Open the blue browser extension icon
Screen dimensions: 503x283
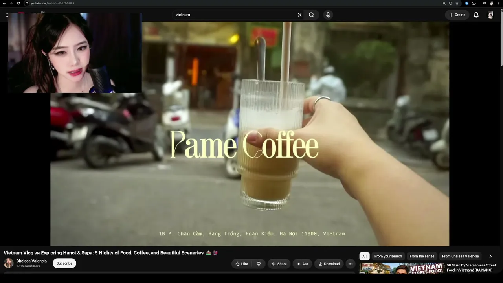click(467, 3)
